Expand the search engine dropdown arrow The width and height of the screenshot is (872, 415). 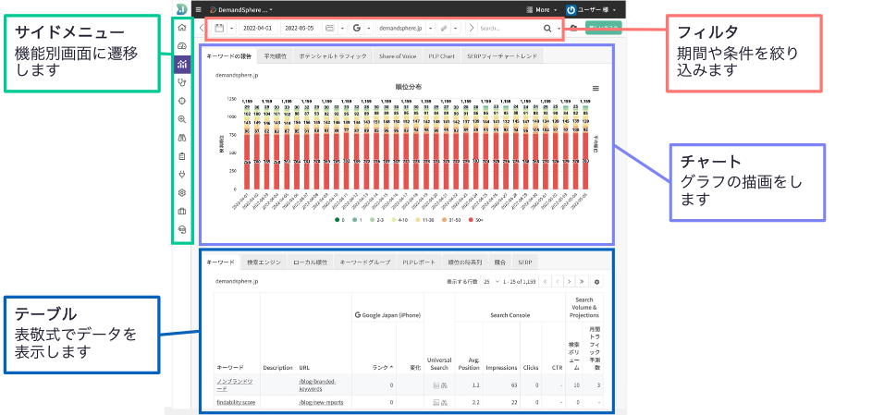[x=368, y=28]
